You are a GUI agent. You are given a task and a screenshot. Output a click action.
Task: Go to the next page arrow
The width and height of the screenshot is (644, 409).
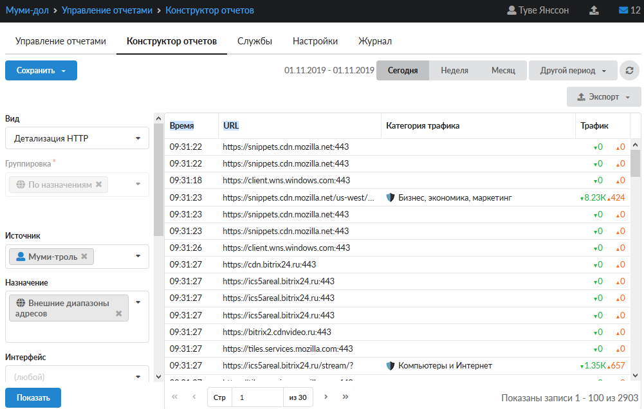coord(326,397)
